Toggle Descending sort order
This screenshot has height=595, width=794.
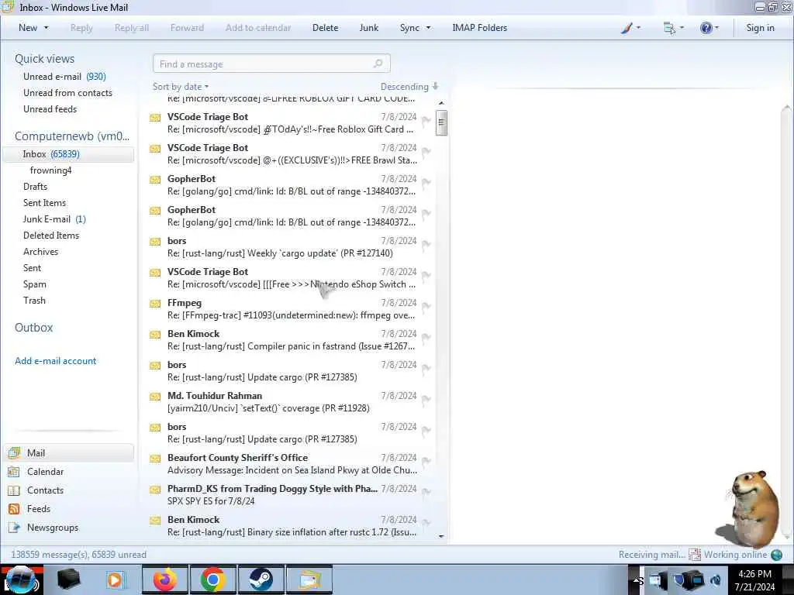coord(409,87)
